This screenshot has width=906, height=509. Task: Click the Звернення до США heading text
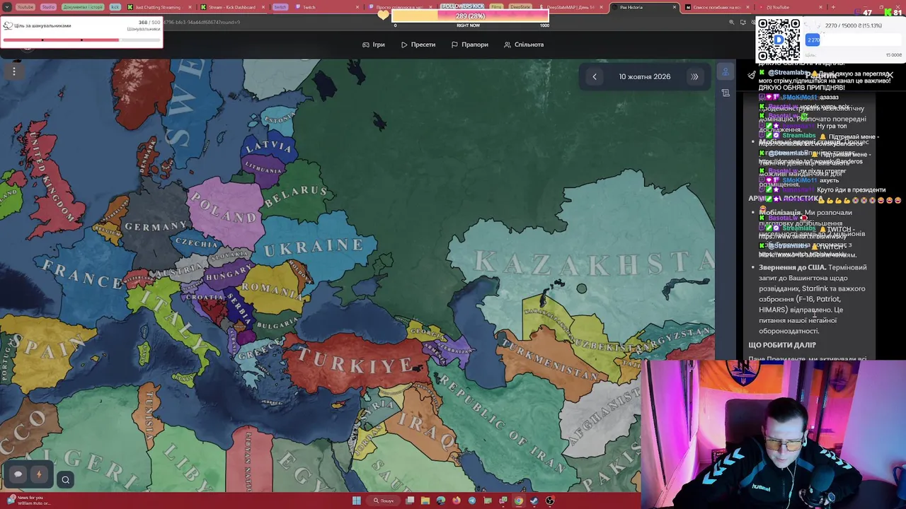tap(793, 267)
